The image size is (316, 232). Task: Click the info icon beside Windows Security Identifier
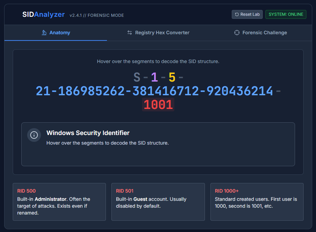click(x=34, y=135)
